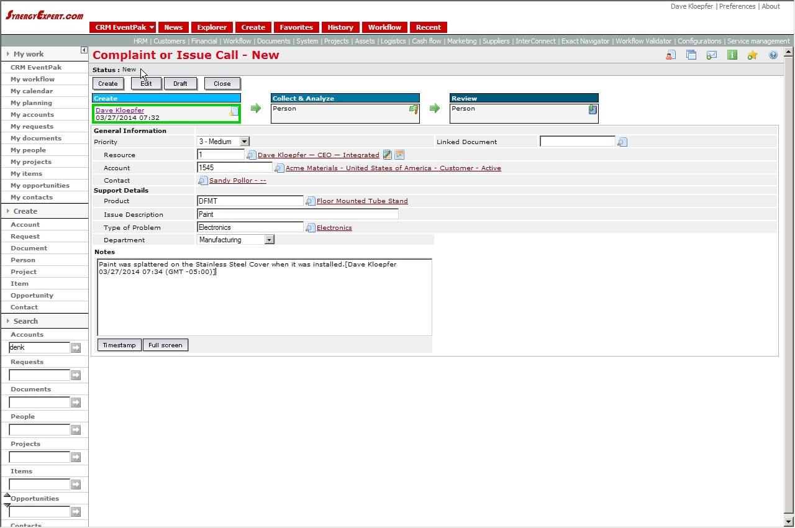Click the page scrollbar down arrow

789,521
